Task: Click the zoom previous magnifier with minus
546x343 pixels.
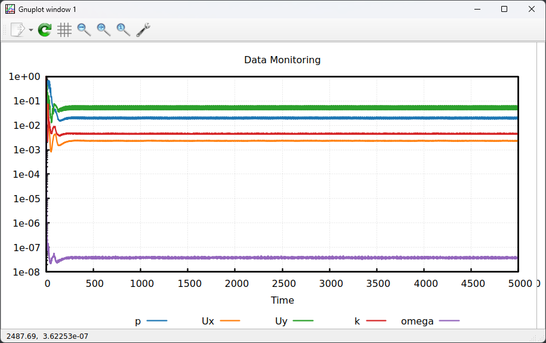Action: [x=84, y=30]
